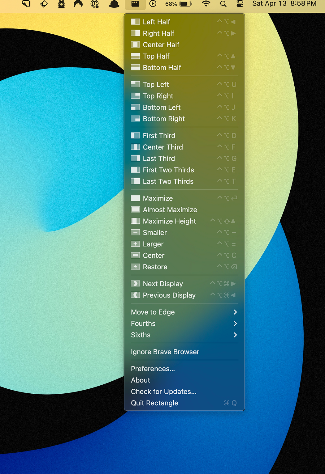Screen dimensions: 325x474
Task: Open Control Center toggles icon
Action: click(x=240, y=4)
